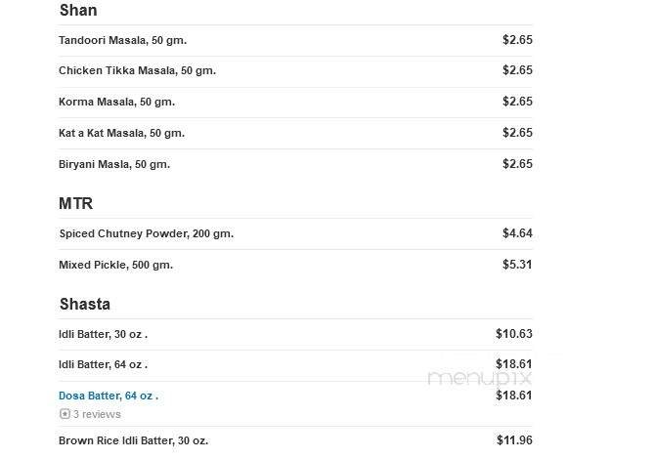Screen dimensions: 655x459
Task: Click the Shan section heading
Action: tap(78, 11)
